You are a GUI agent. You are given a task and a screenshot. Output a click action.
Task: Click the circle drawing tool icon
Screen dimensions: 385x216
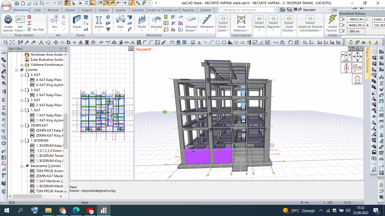(x=218, y=42)
